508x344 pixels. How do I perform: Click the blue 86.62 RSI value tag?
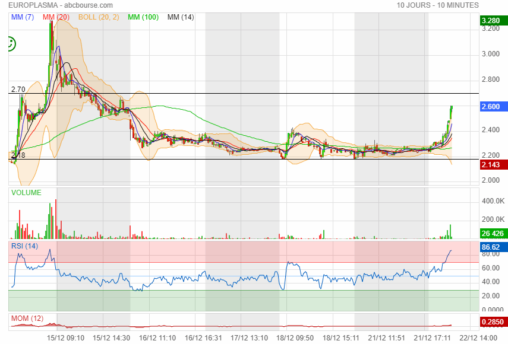pos(494,247)
